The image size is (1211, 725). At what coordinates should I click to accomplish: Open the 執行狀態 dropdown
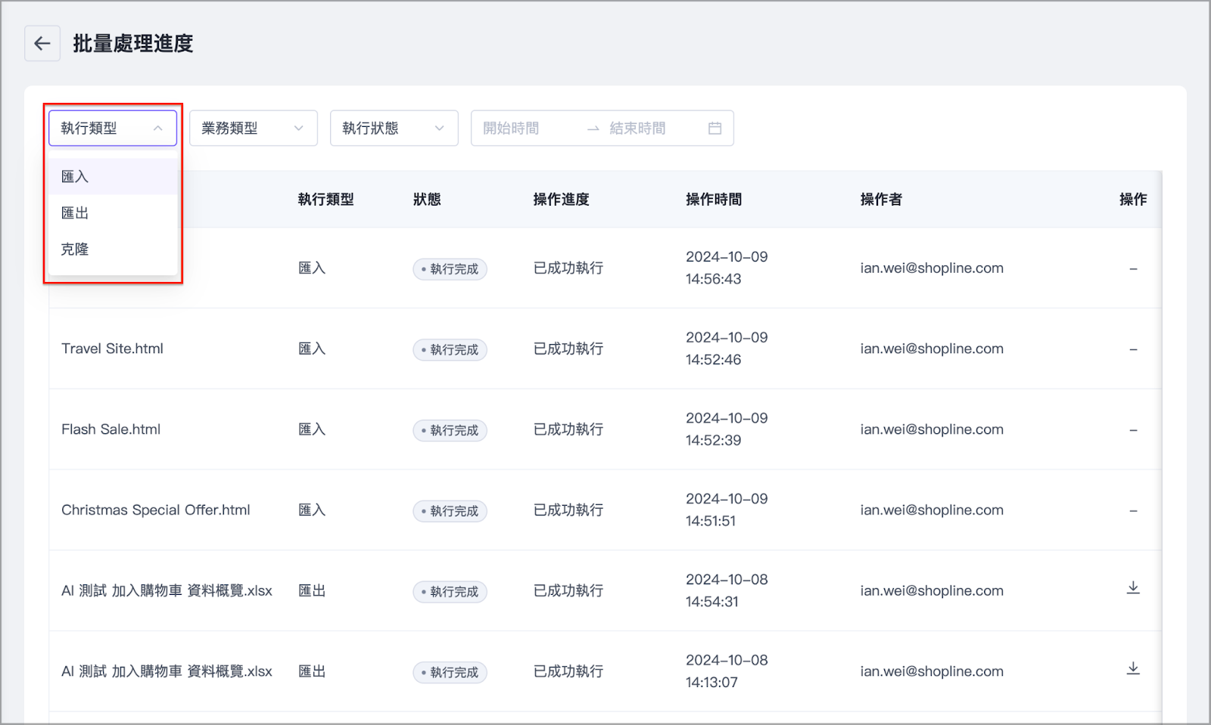(x=394, y=129)
